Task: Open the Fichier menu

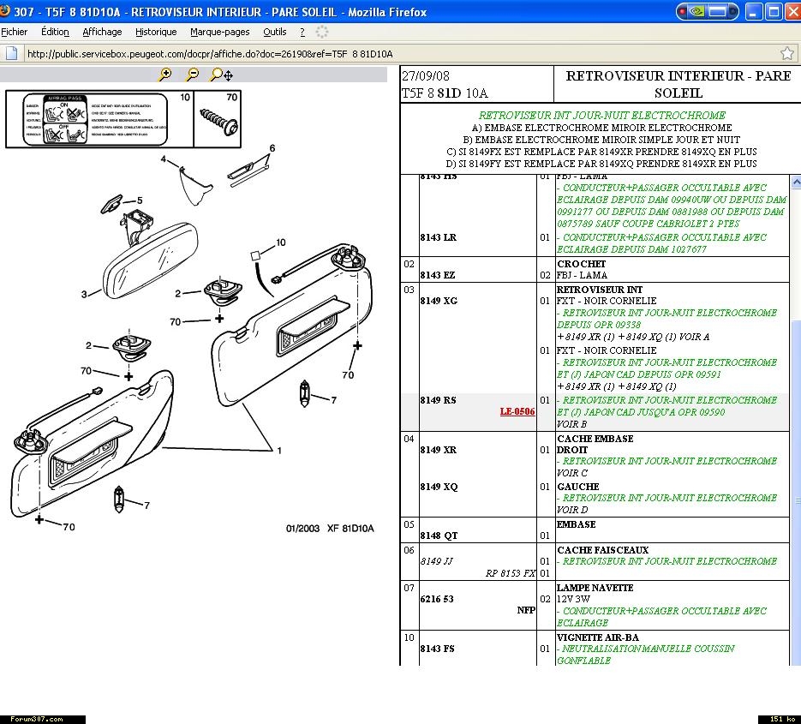Action: click(15, 32)
